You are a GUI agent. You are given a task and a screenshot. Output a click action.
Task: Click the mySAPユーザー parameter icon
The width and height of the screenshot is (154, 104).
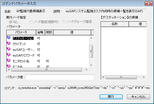point(9,49)
